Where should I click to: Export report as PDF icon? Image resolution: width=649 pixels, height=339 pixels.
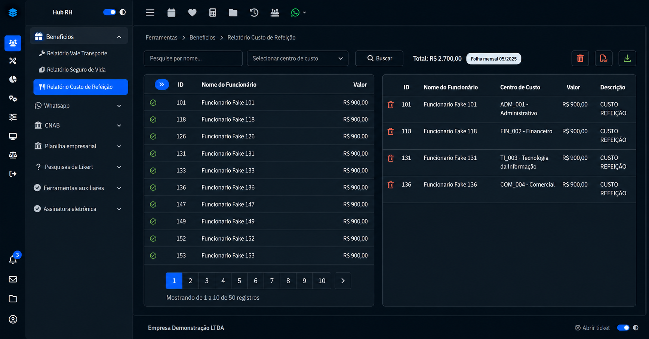[x=604, y=58]
